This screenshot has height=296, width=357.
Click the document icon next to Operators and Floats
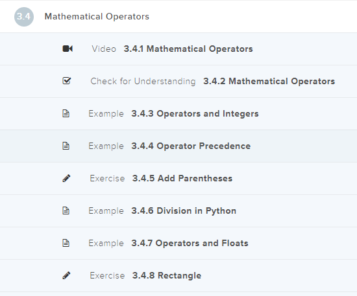[66, 243]
